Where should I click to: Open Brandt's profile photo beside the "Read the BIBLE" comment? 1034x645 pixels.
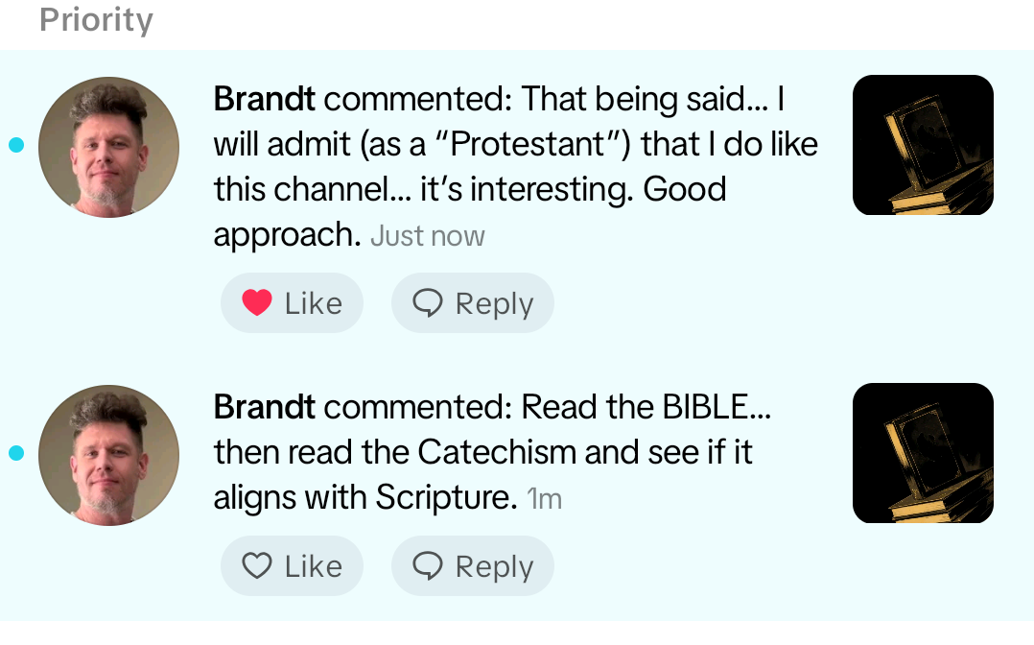coord(108,455)
